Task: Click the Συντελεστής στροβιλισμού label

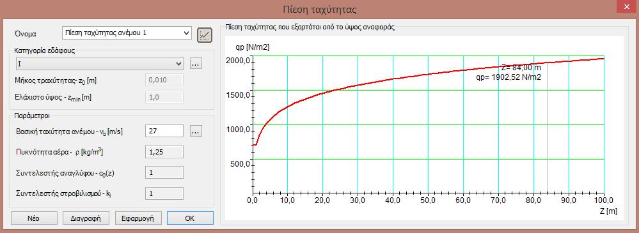Action: [63, 194]
